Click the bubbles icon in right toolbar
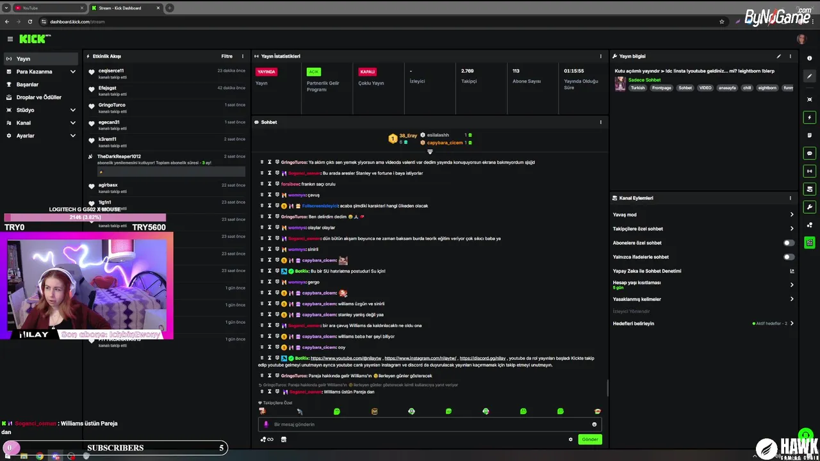820x461 pixels. [810, 225]
